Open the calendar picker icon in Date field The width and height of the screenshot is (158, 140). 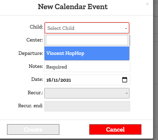(125, 80)
